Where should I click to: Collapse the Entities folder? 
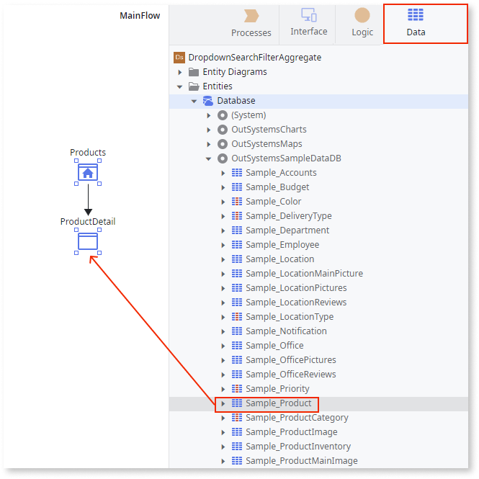[x=180, y=86]
